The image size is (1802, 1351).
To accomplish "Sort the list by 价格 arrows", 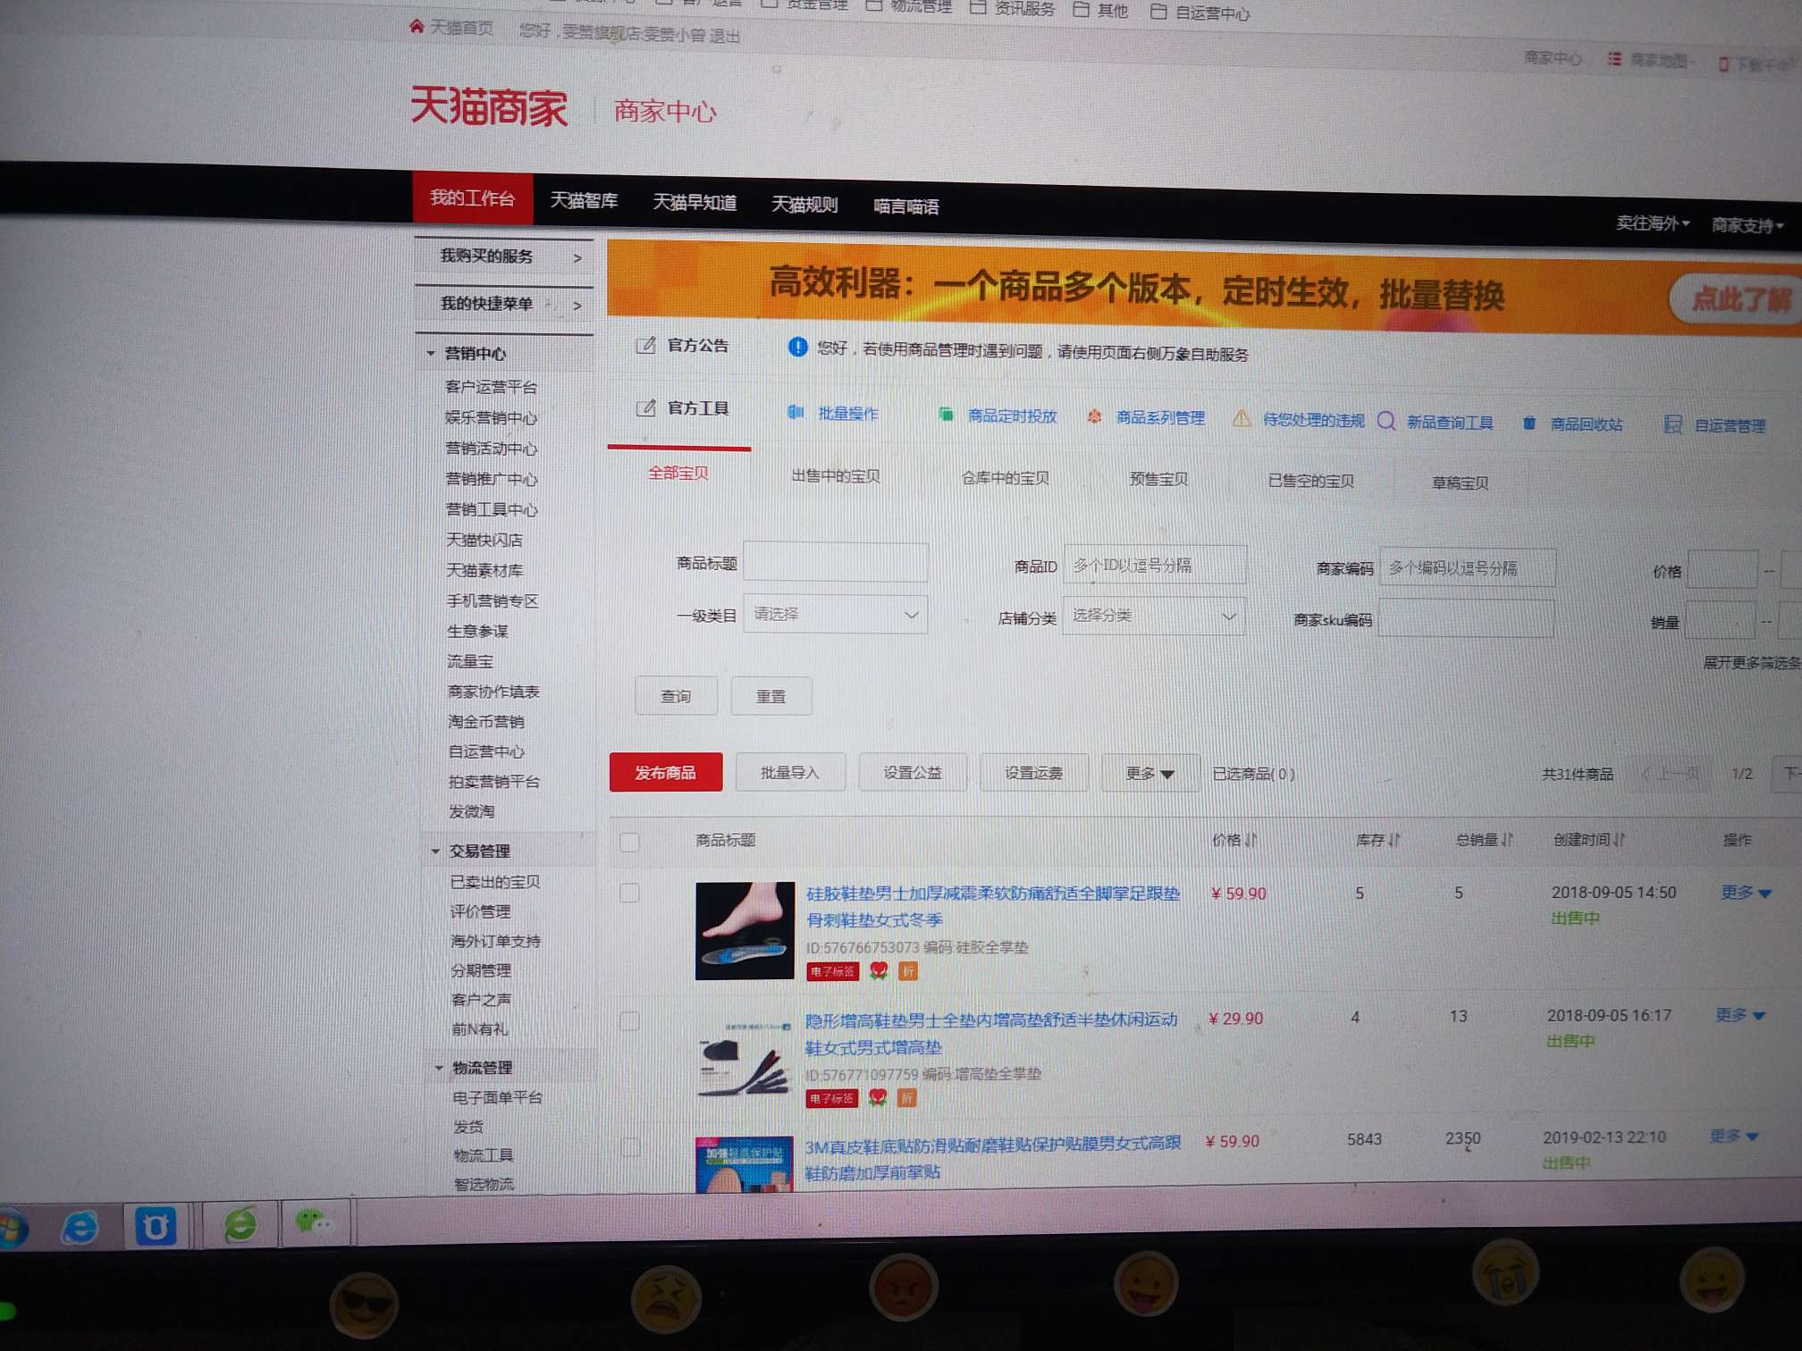I will [1251, 840].
